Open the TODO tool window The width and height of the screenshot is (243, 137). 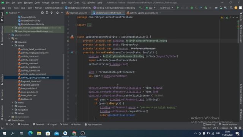(10, 124)
